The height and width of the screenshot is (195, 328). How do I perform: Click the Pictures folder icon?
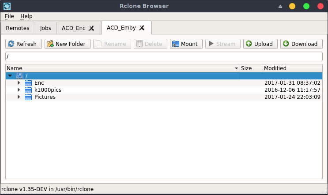click(28, 97)
